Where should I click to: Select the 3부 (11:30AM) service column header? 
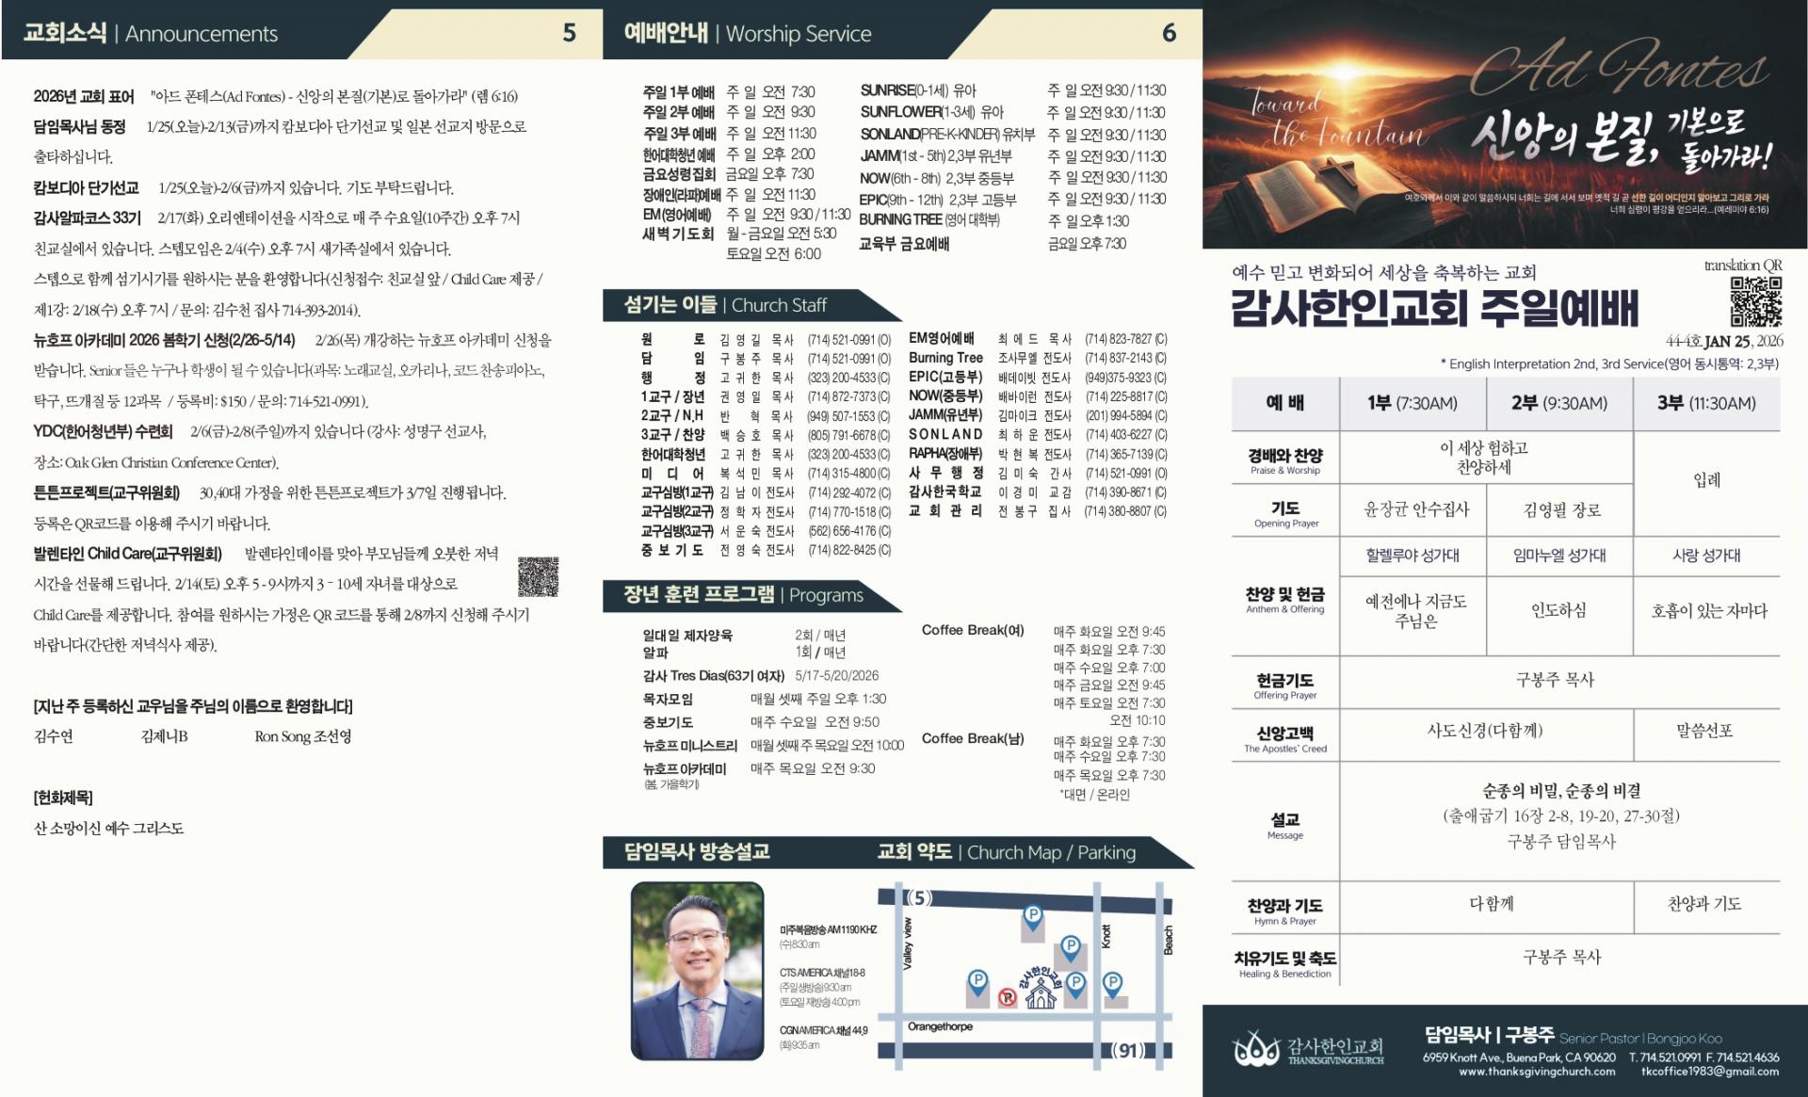coord(1705,403)
